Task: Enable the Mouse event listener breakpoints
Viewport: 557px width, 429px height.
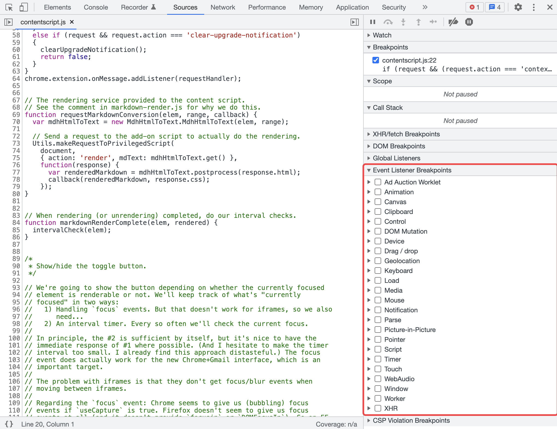Action: [x=378, y=300]
